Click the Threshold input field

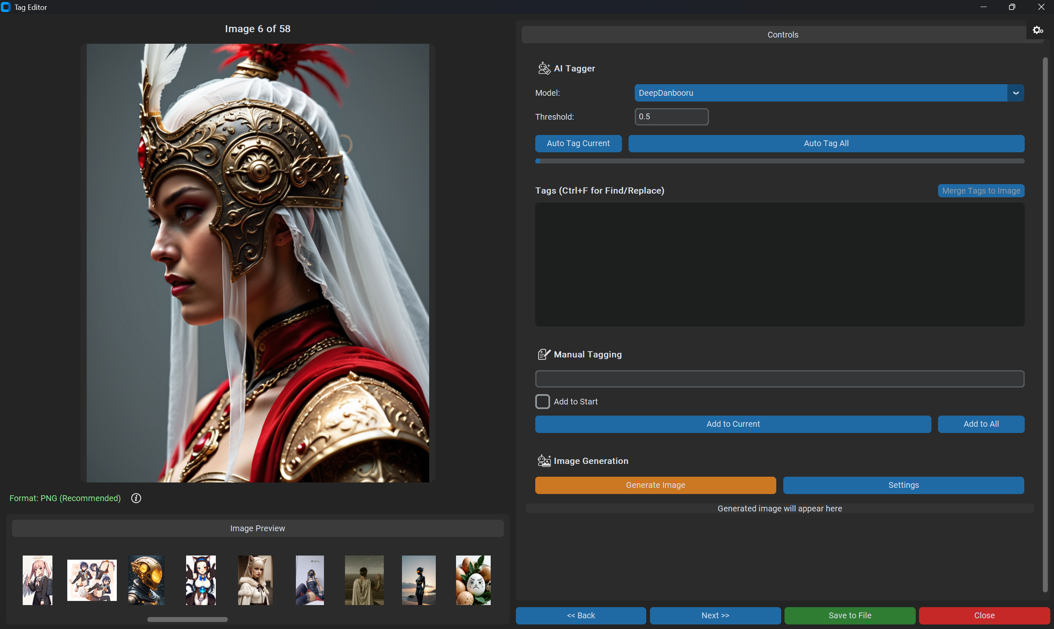[x=671, y=116]
